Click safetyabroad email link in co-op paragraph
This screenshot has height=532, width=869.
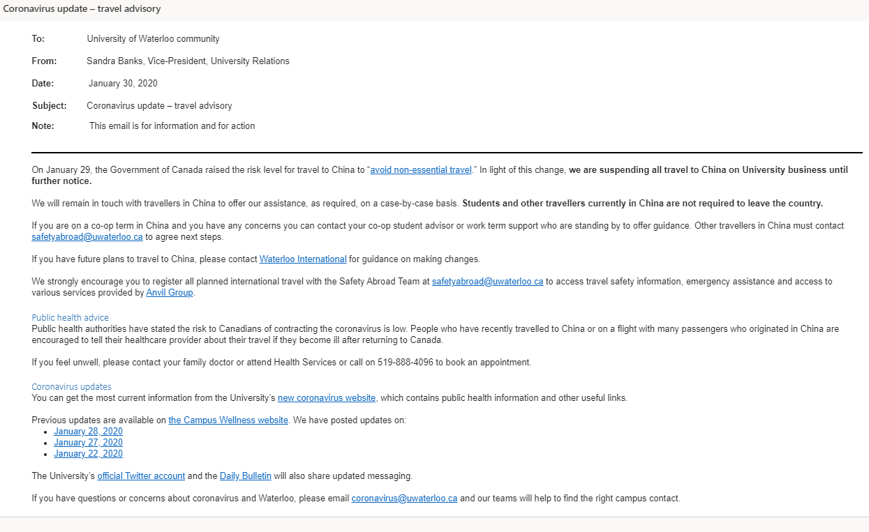87,236
